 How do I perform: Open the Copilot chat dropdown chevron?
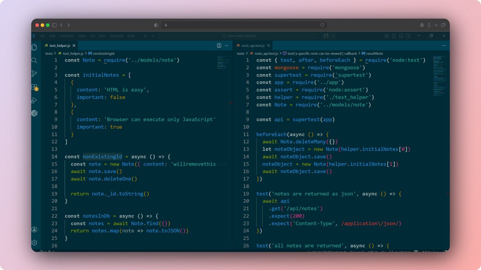pos(332,36)
